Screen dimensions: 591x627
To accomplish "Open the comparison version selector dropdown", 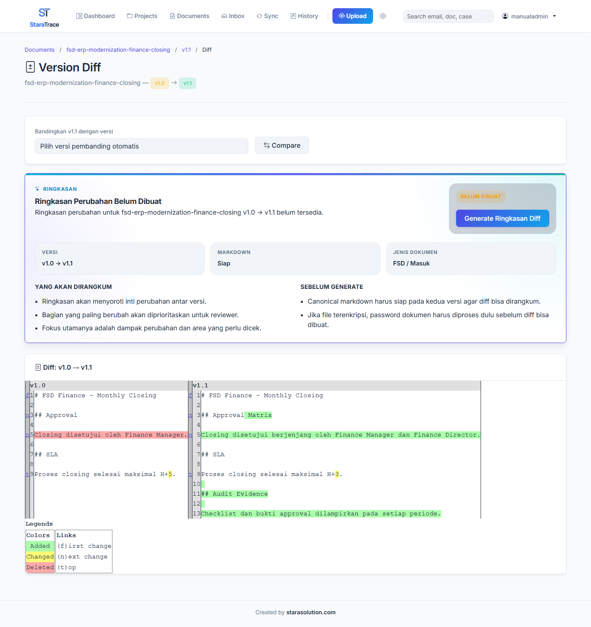I will 142,146.
